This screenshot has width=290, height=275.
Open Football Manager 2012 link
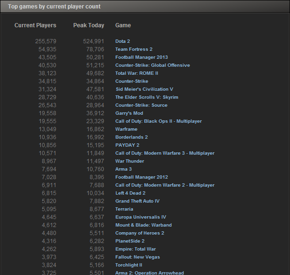pyautogui.click(x=142, y=177)
